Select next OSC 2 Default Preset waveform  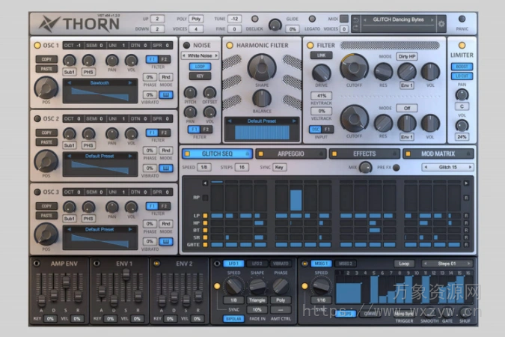tap(130, 156)
